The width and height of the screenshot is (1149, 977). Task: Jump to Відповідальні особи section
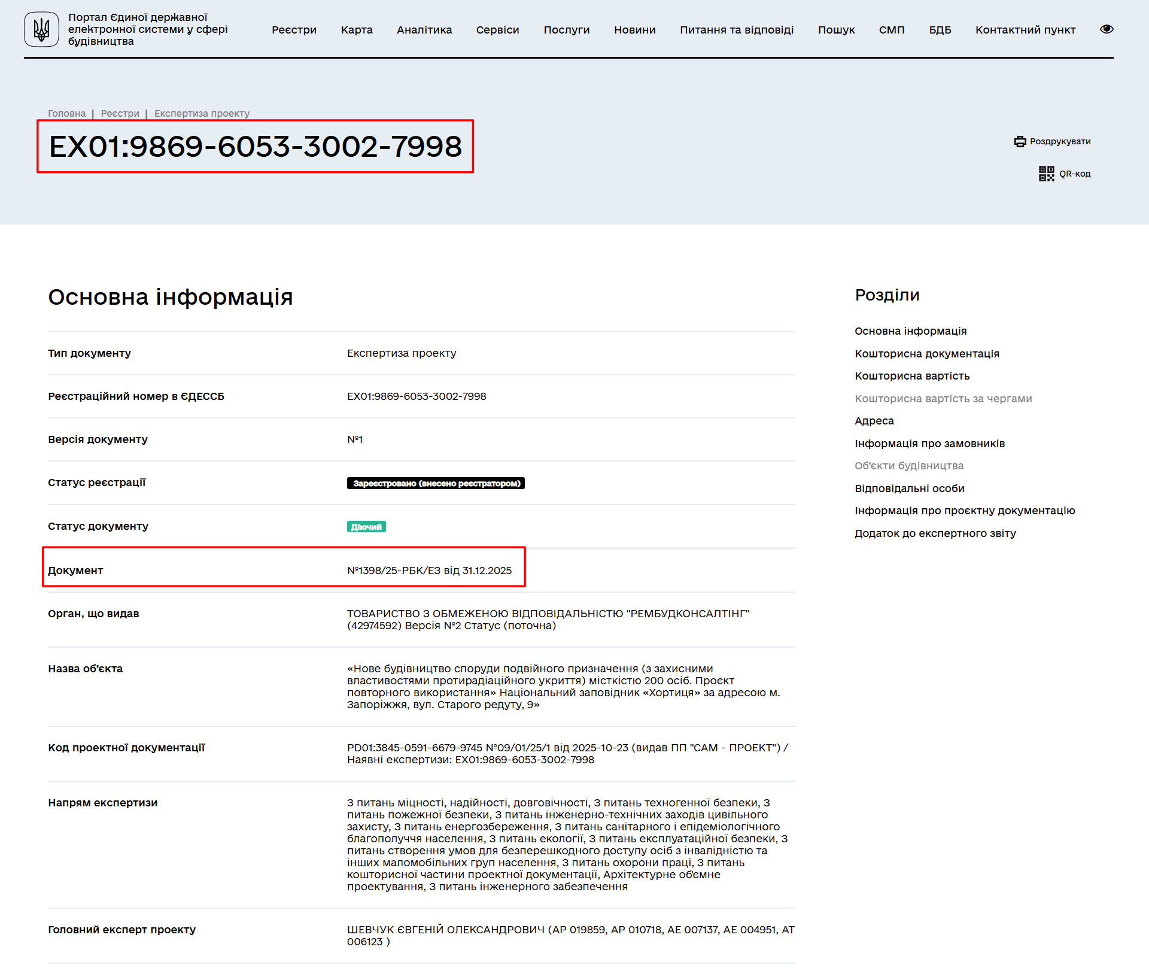tap(910, 488)
